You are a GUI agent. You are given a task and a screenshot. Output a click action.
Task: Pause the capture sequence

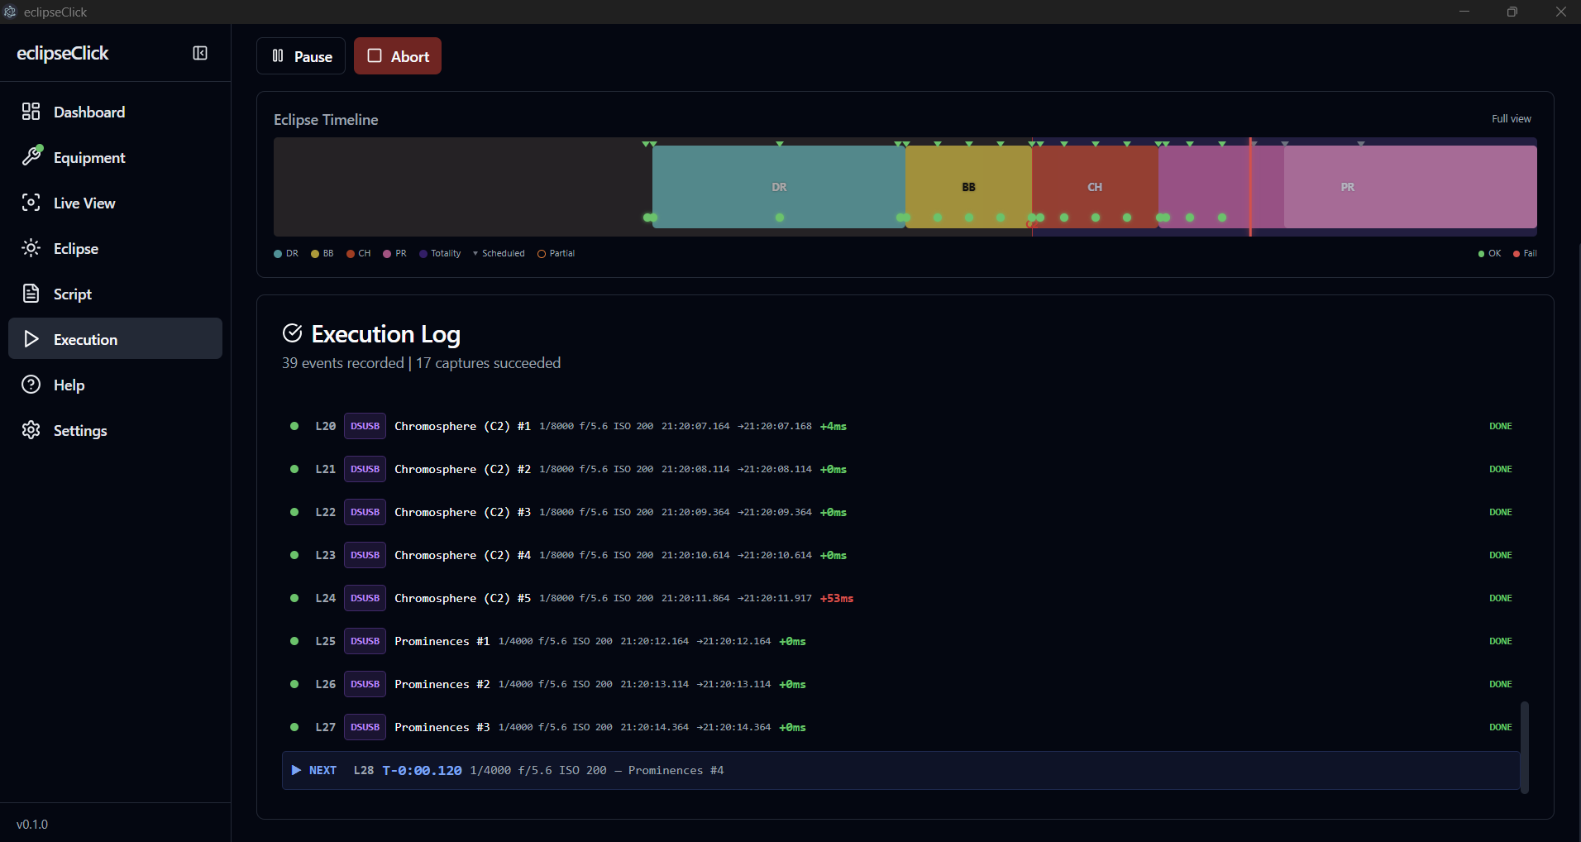click(x=300, y=55)
